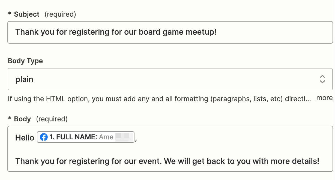The image size is (335, 180).
Task: Select the 1. FULL NAME mapped field pill
Action: [86, 137]
